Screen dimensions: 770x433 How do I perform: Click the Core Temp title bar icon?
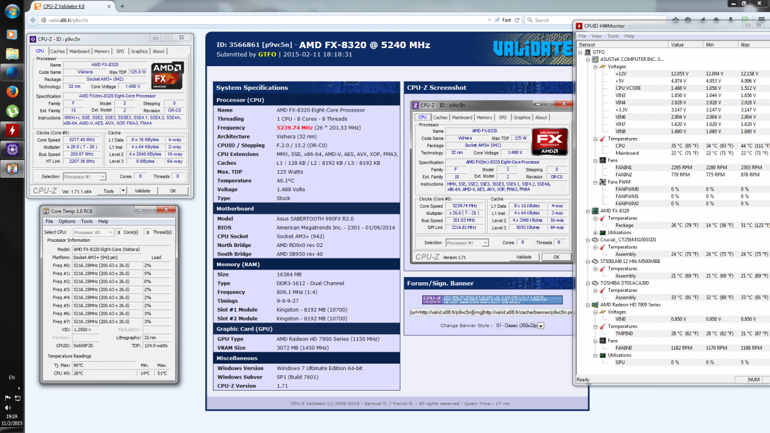[x=45, y=210]
